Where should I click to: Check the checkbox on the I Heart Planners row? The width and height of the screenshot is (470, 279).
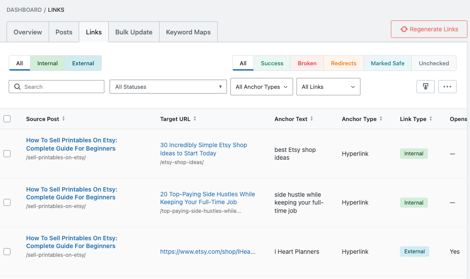(x=7, y=251)
